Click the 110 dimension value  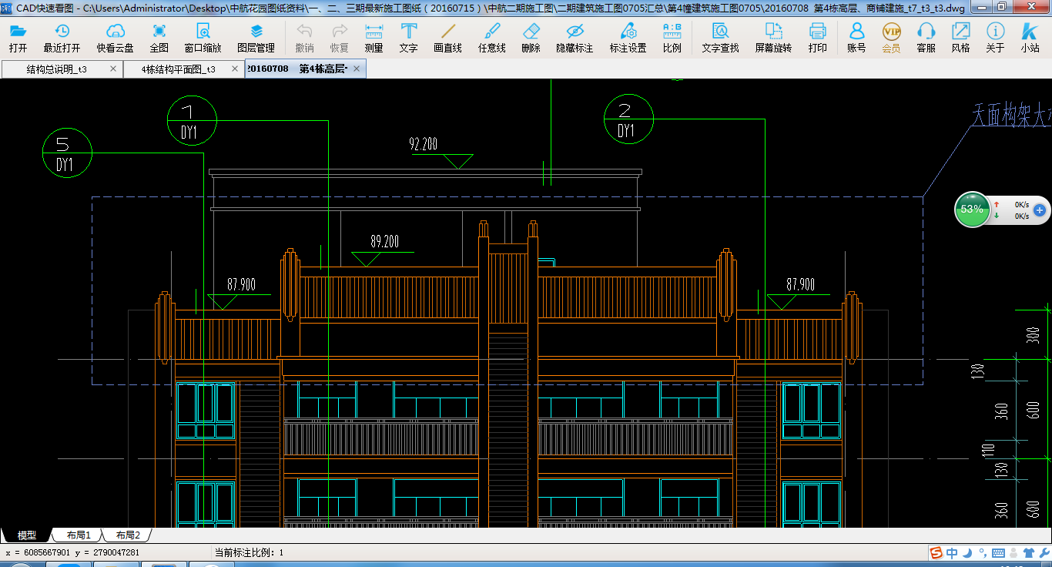click(x=988, y=451)
